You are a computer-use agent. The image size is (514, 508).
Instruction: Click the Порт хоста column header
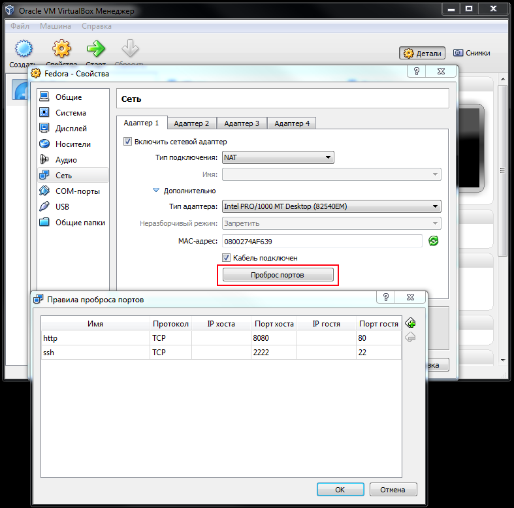(x=274, y=324)
